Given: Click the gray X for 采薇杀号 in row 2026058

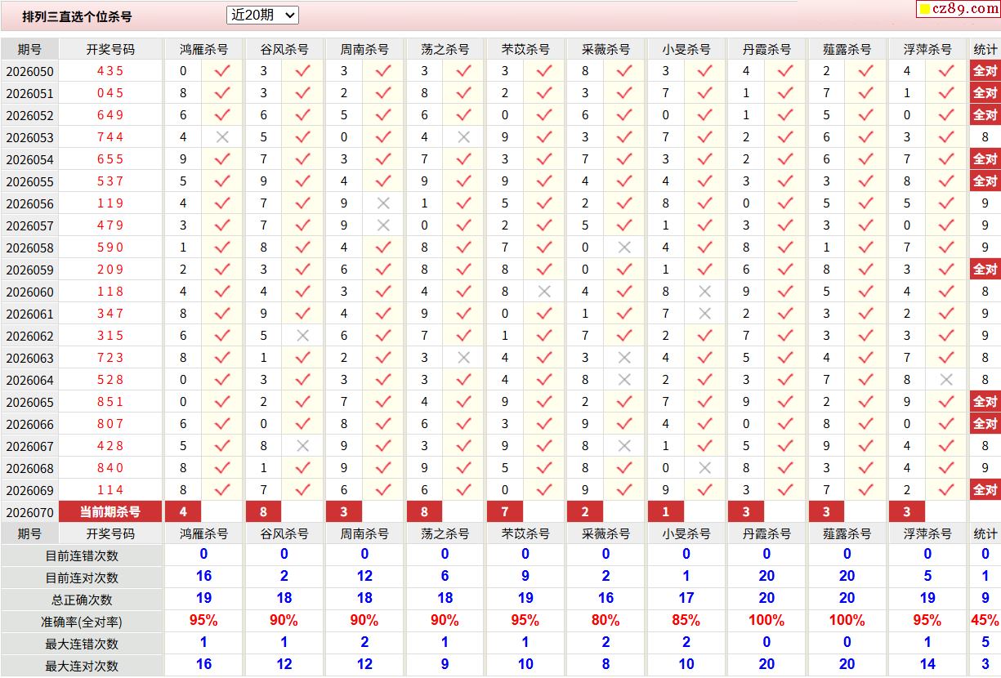Looking at the screenshot, I should pos(624,248).
